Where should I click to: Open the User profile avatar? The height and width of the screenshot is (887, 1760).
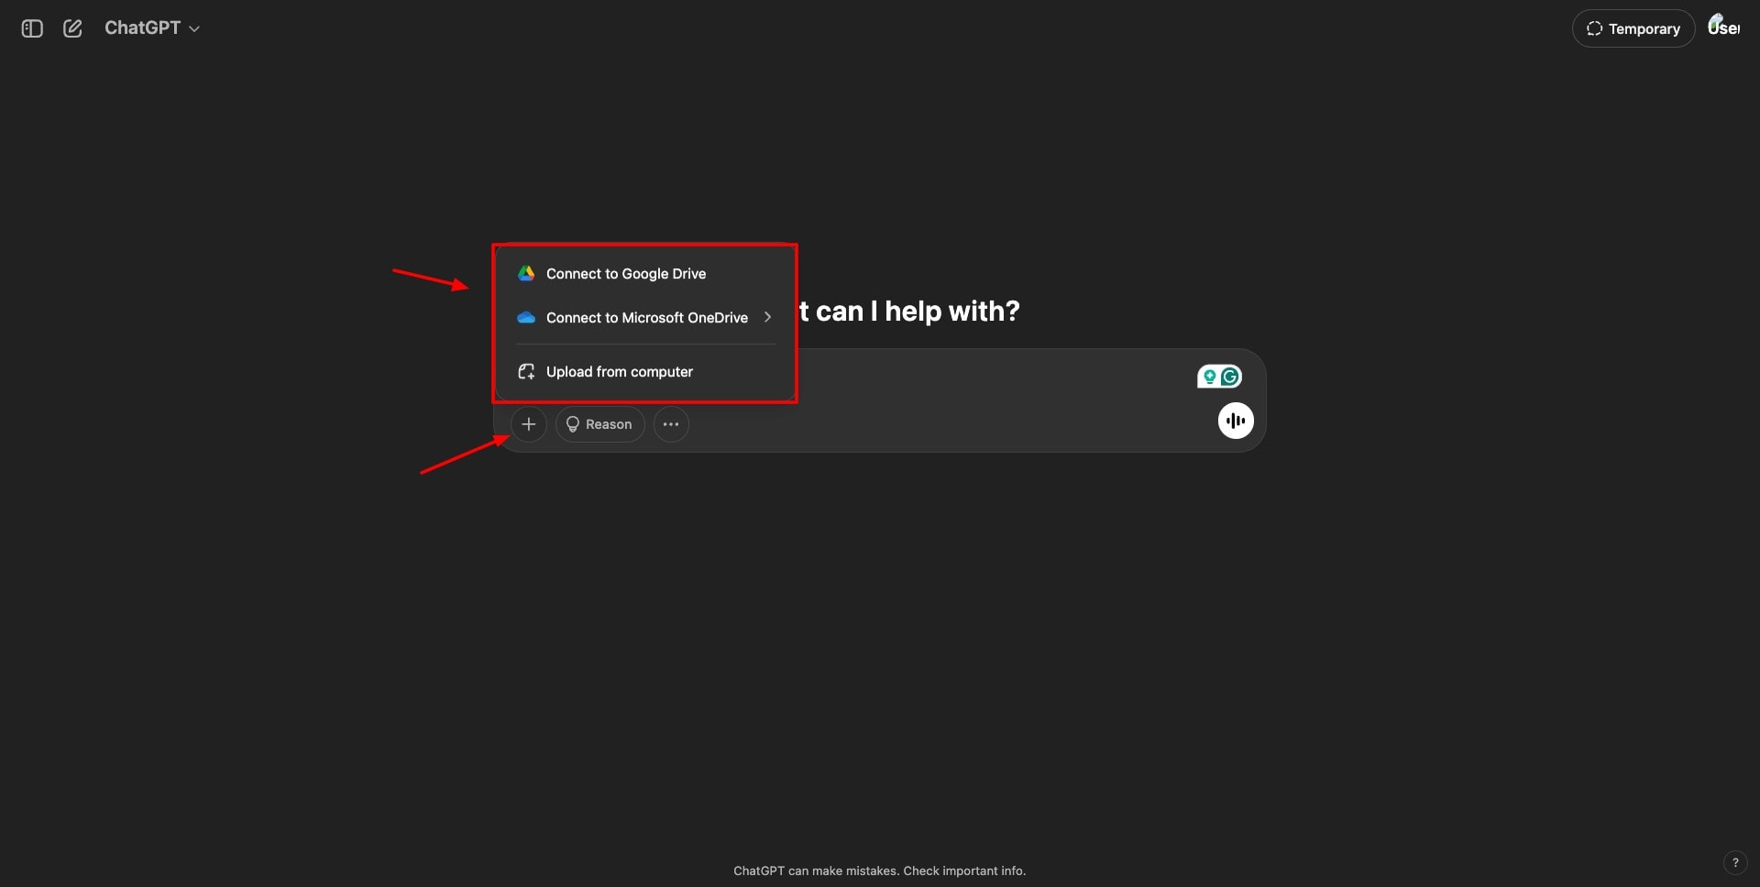point(1722,27)
